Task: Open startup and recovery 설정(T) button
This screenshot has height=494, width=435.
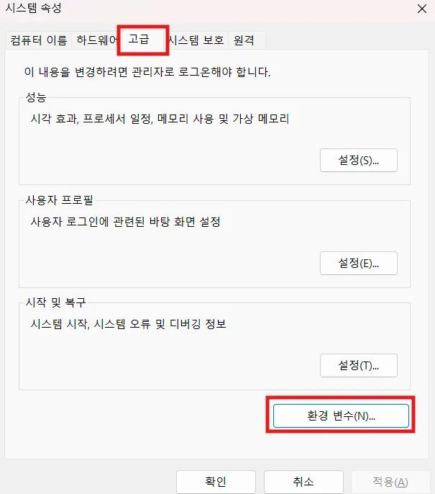Action: [359, 366]
